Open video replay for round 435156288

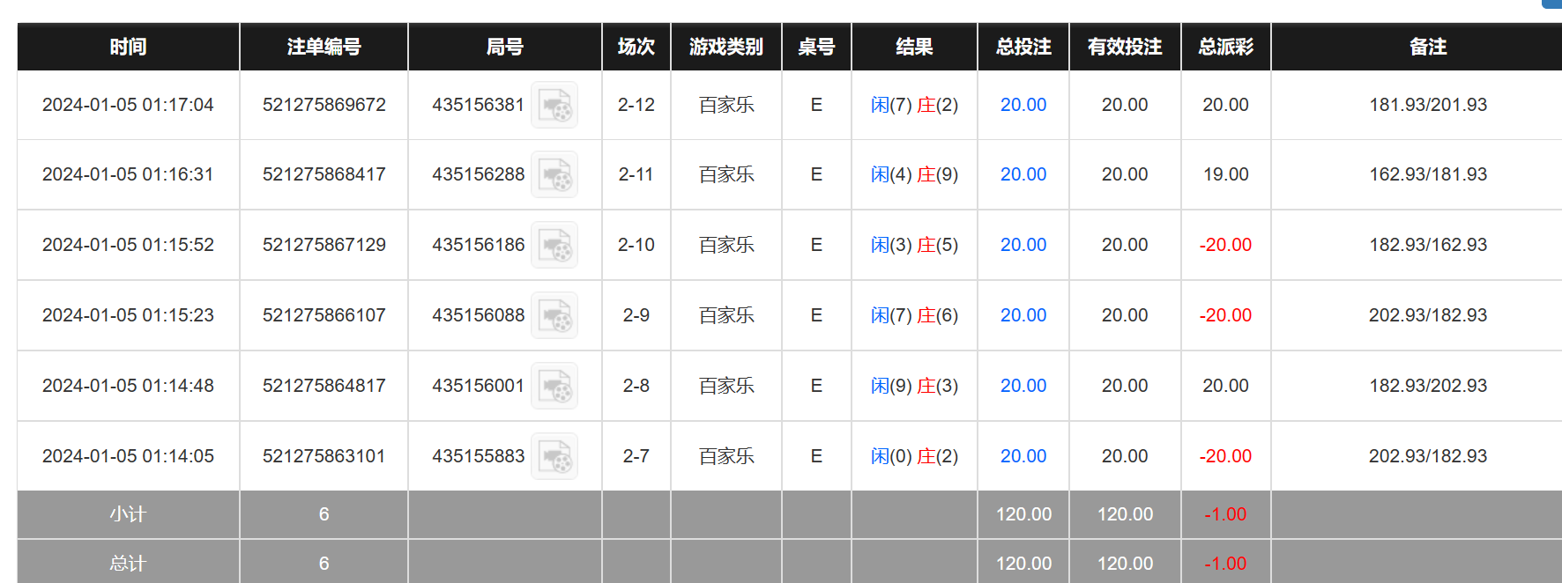554,175
